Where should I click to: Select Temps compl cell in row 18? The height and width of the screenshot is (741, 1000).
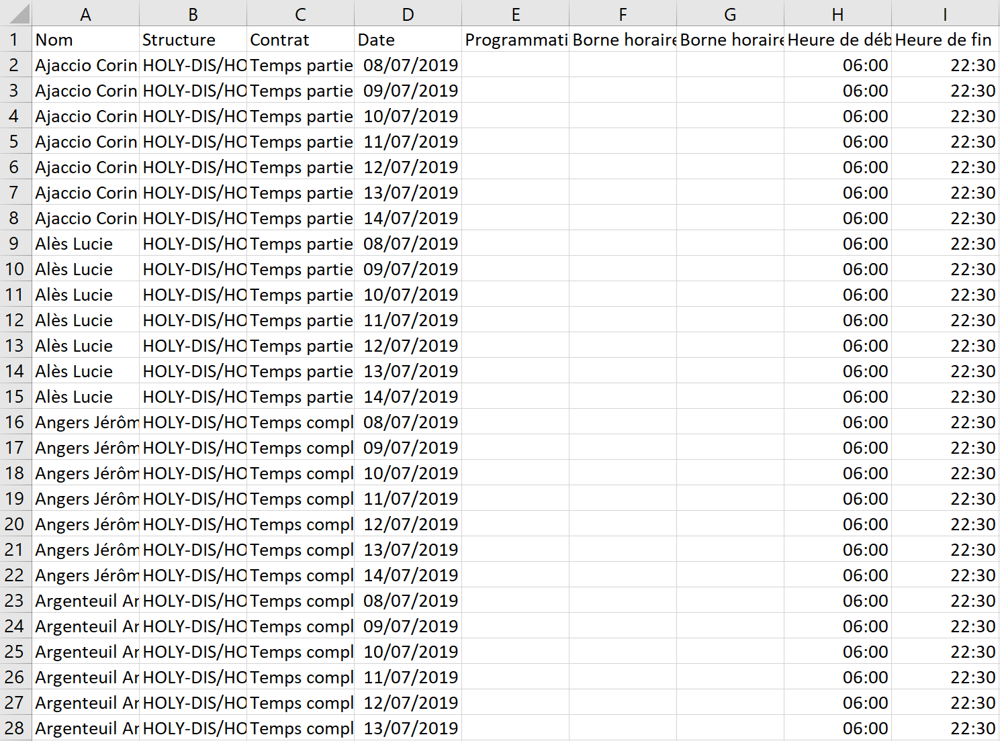[300, 473]
